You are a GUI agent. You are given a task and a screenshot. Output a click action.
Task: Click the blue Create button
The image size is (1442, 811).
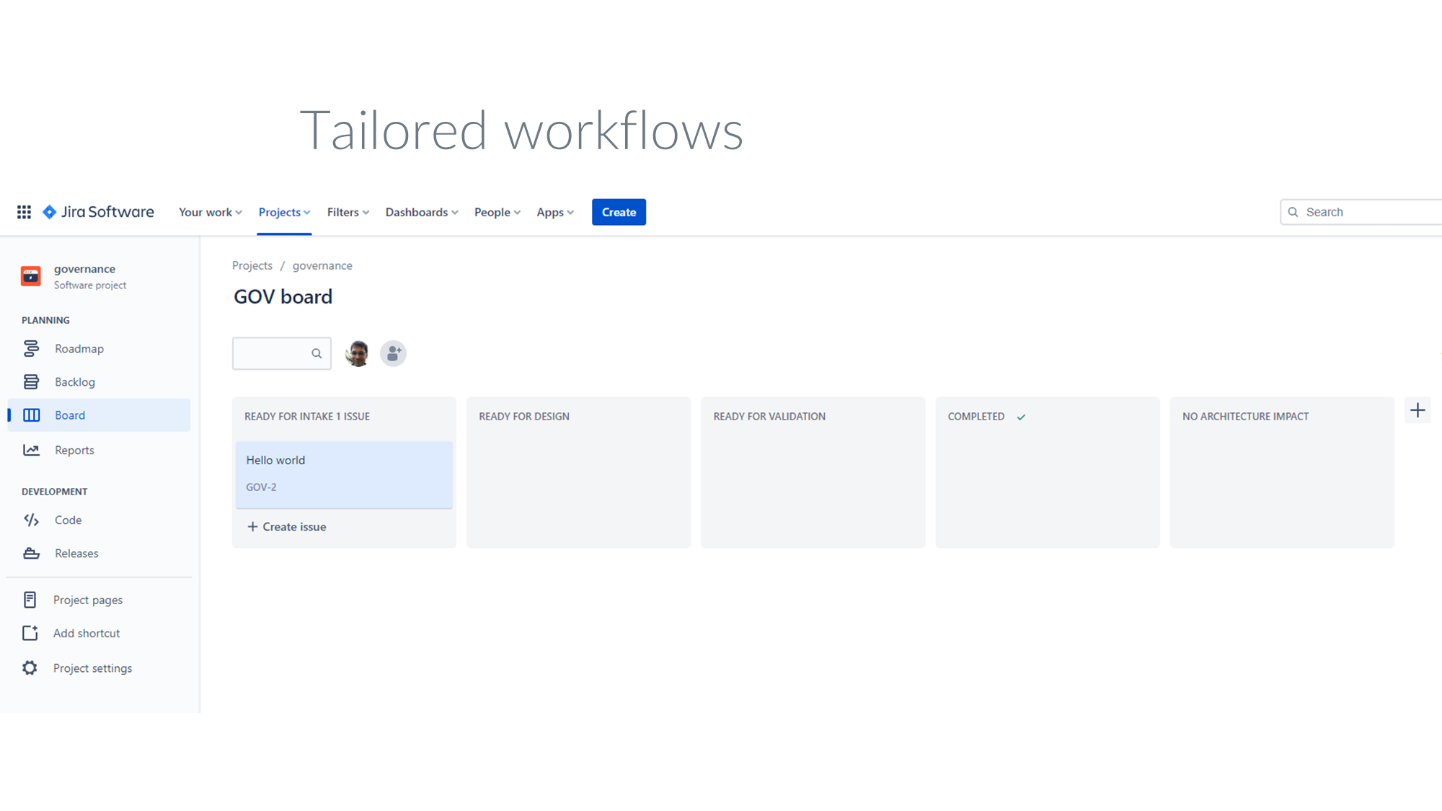(619, 213)
